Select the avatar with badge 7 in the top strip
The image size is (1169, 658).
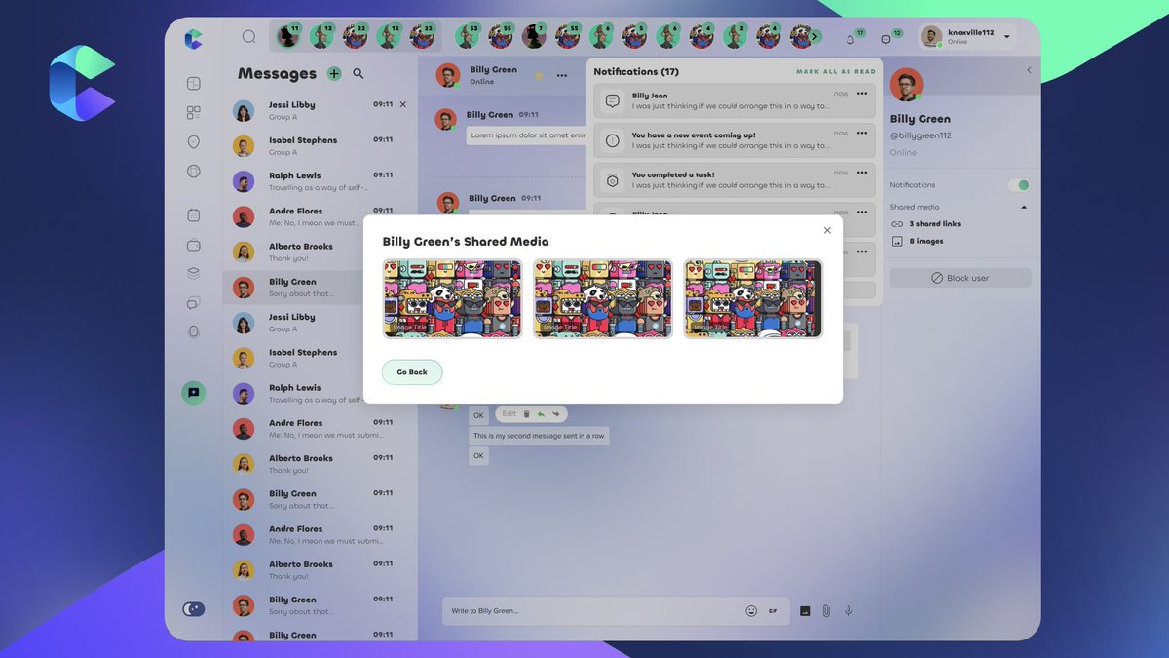coord(534,37)
